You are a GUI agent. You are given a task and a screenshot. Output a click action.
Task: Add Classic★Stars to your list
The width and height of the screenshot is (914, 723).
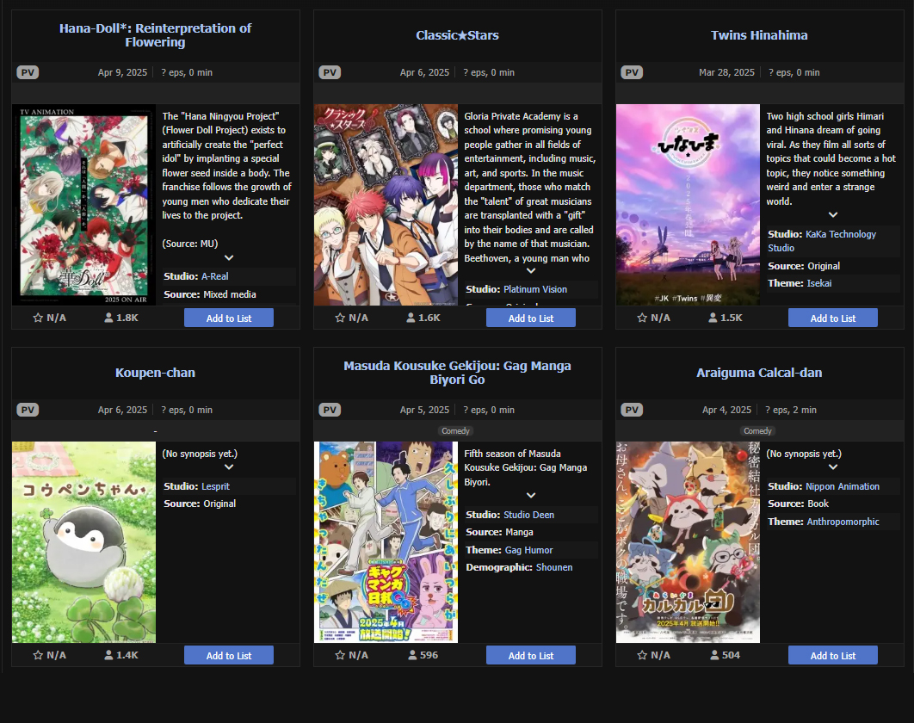point(530,318)
